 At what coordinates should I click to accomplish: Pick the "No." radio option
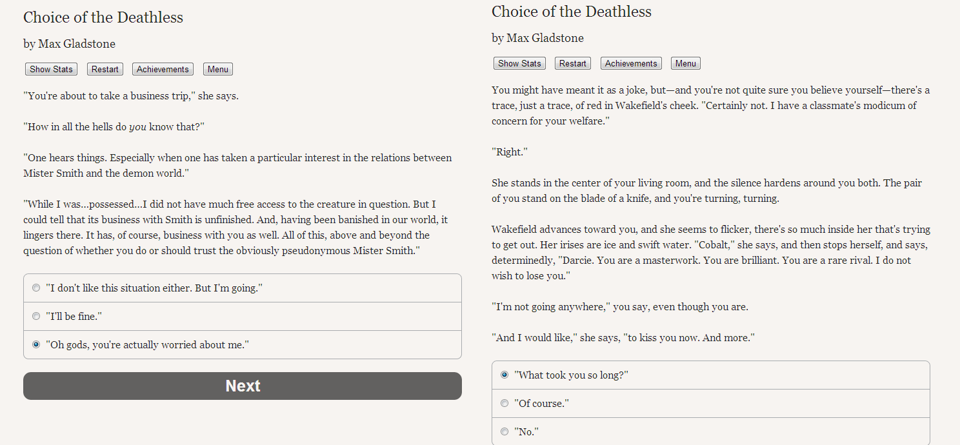pos(505,432)
